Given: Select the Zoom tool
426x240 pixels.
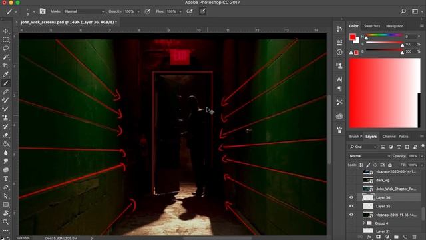Looking at the screenshot, I should (x=6, y=222).
